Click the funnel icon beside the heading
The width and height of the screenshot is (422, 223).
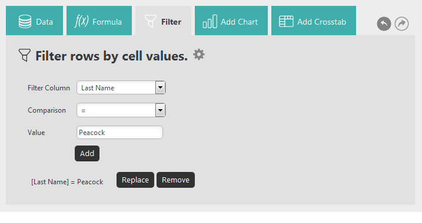click(x=25, y=55)
